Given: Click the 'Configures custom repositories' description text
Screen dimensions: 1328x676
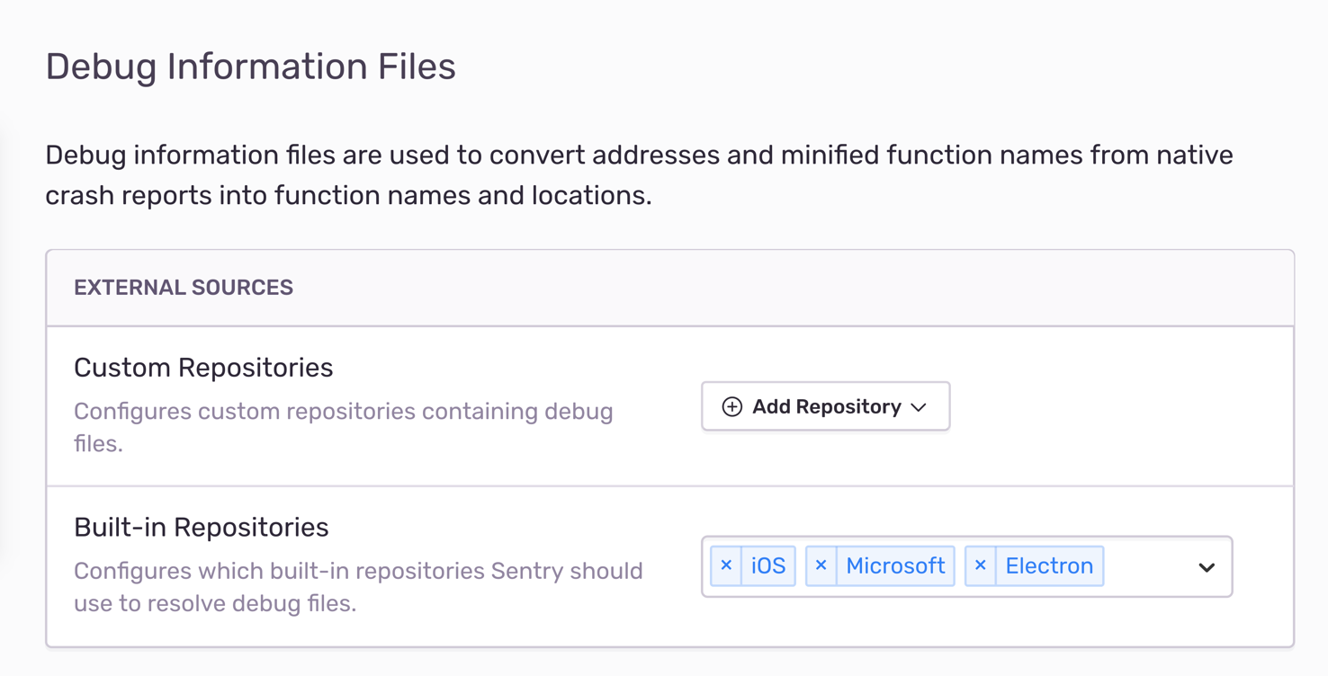Looking at the screenshot, I should coord(344,427).
